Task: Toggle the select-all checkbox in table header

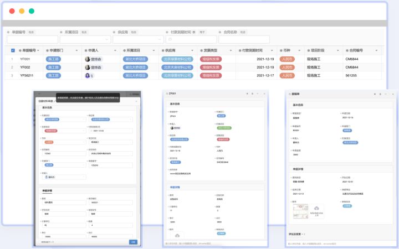Action: [13, 50]
